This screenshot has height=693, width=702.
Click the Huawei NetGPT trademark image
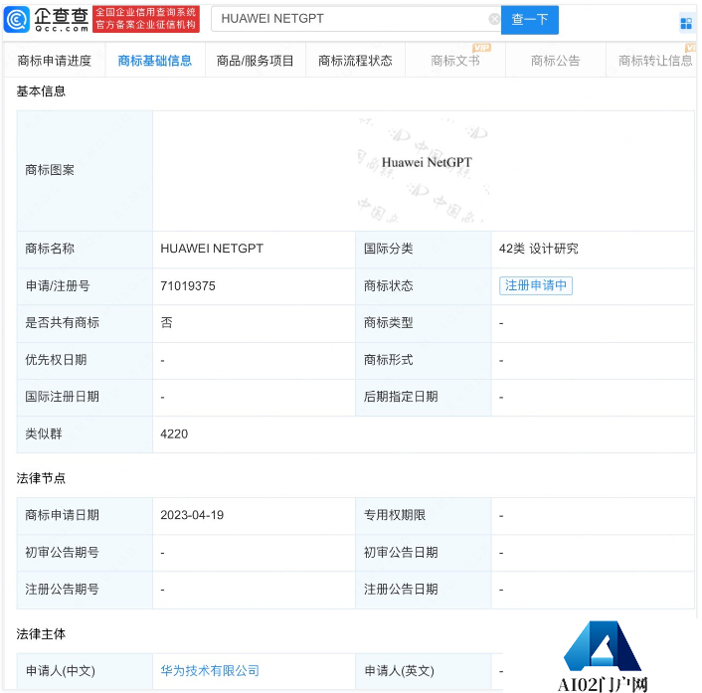pos(424,171)
